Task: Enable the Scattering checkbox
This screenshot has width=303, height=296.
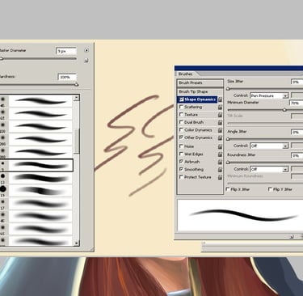Action: [181, 107]
